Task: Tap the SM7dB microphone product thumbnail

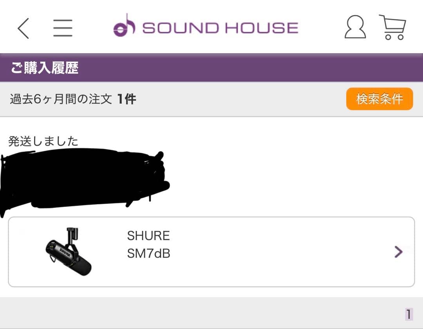Action: (x=69, y=251)
